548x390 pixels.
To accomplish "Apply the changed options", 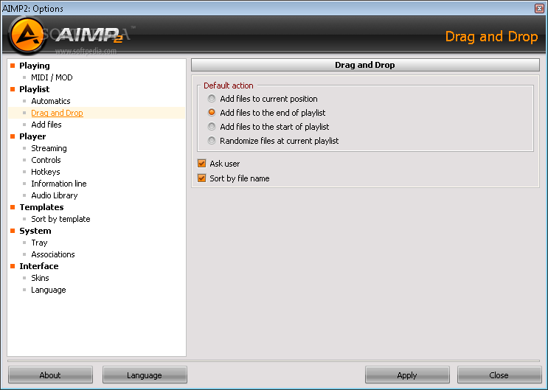I will [x=407, y=375].
